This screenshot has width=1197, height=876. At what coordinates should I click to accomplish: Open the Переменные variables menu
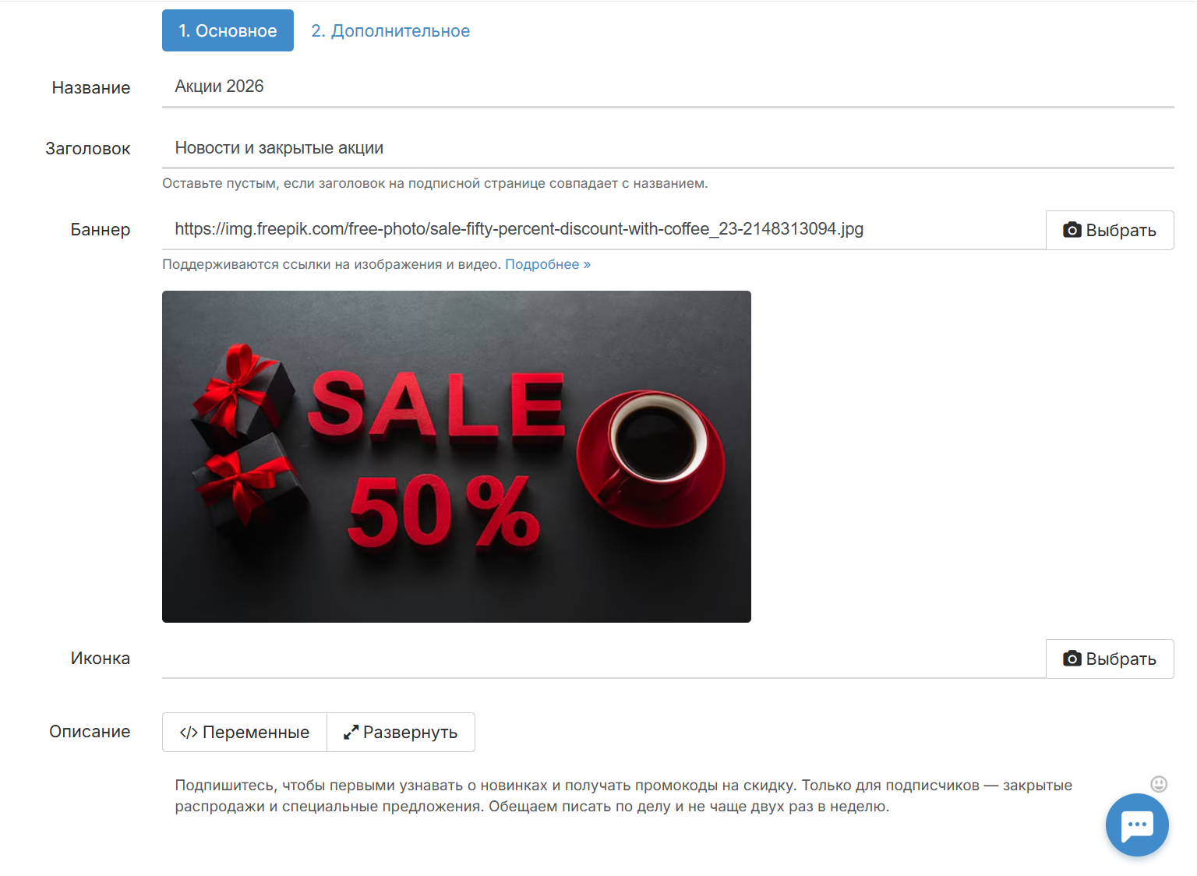coord(245,733)
